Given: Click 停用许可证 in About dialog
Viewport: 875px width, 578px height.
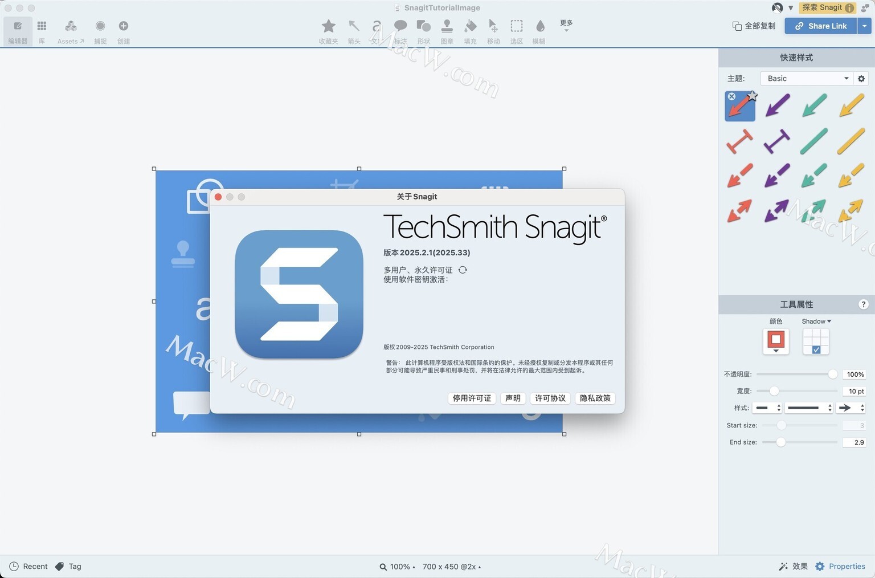Looking at the screenshot, I should coord(472,398).
